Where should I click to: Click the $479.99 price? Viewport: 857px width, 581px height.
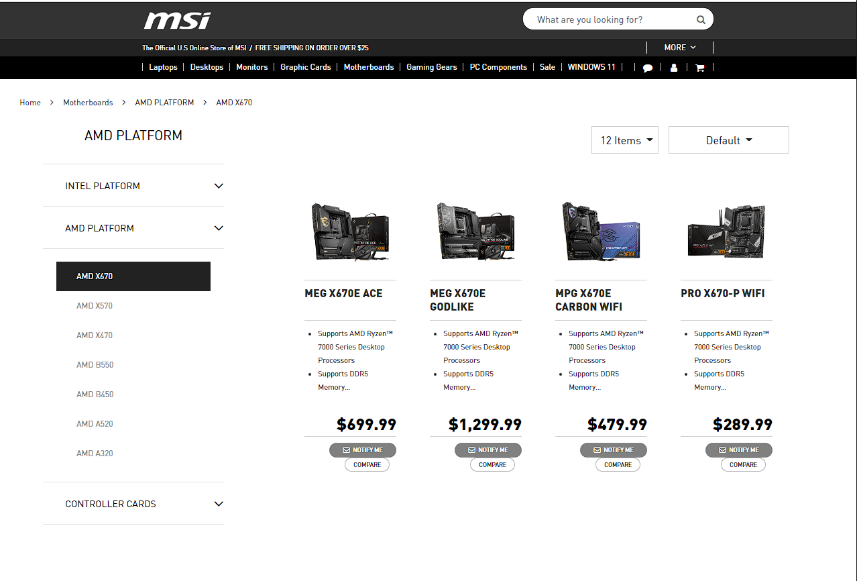[617, 425]
